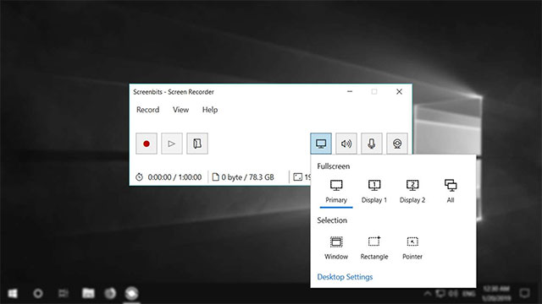The height and width of the screenshot is (304, 542).
Task: Click the resolution icon in status bar
Action: pos(297,177)
